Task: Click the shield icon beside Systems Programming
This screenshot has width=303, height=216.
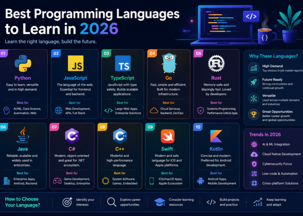Action: (x=200, y=111)
